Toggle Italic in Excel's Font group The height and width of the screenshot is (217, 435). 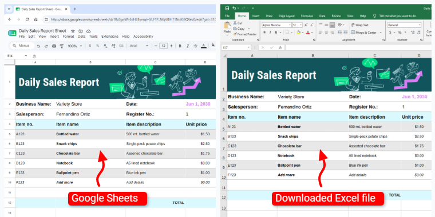tap(270, 33)
